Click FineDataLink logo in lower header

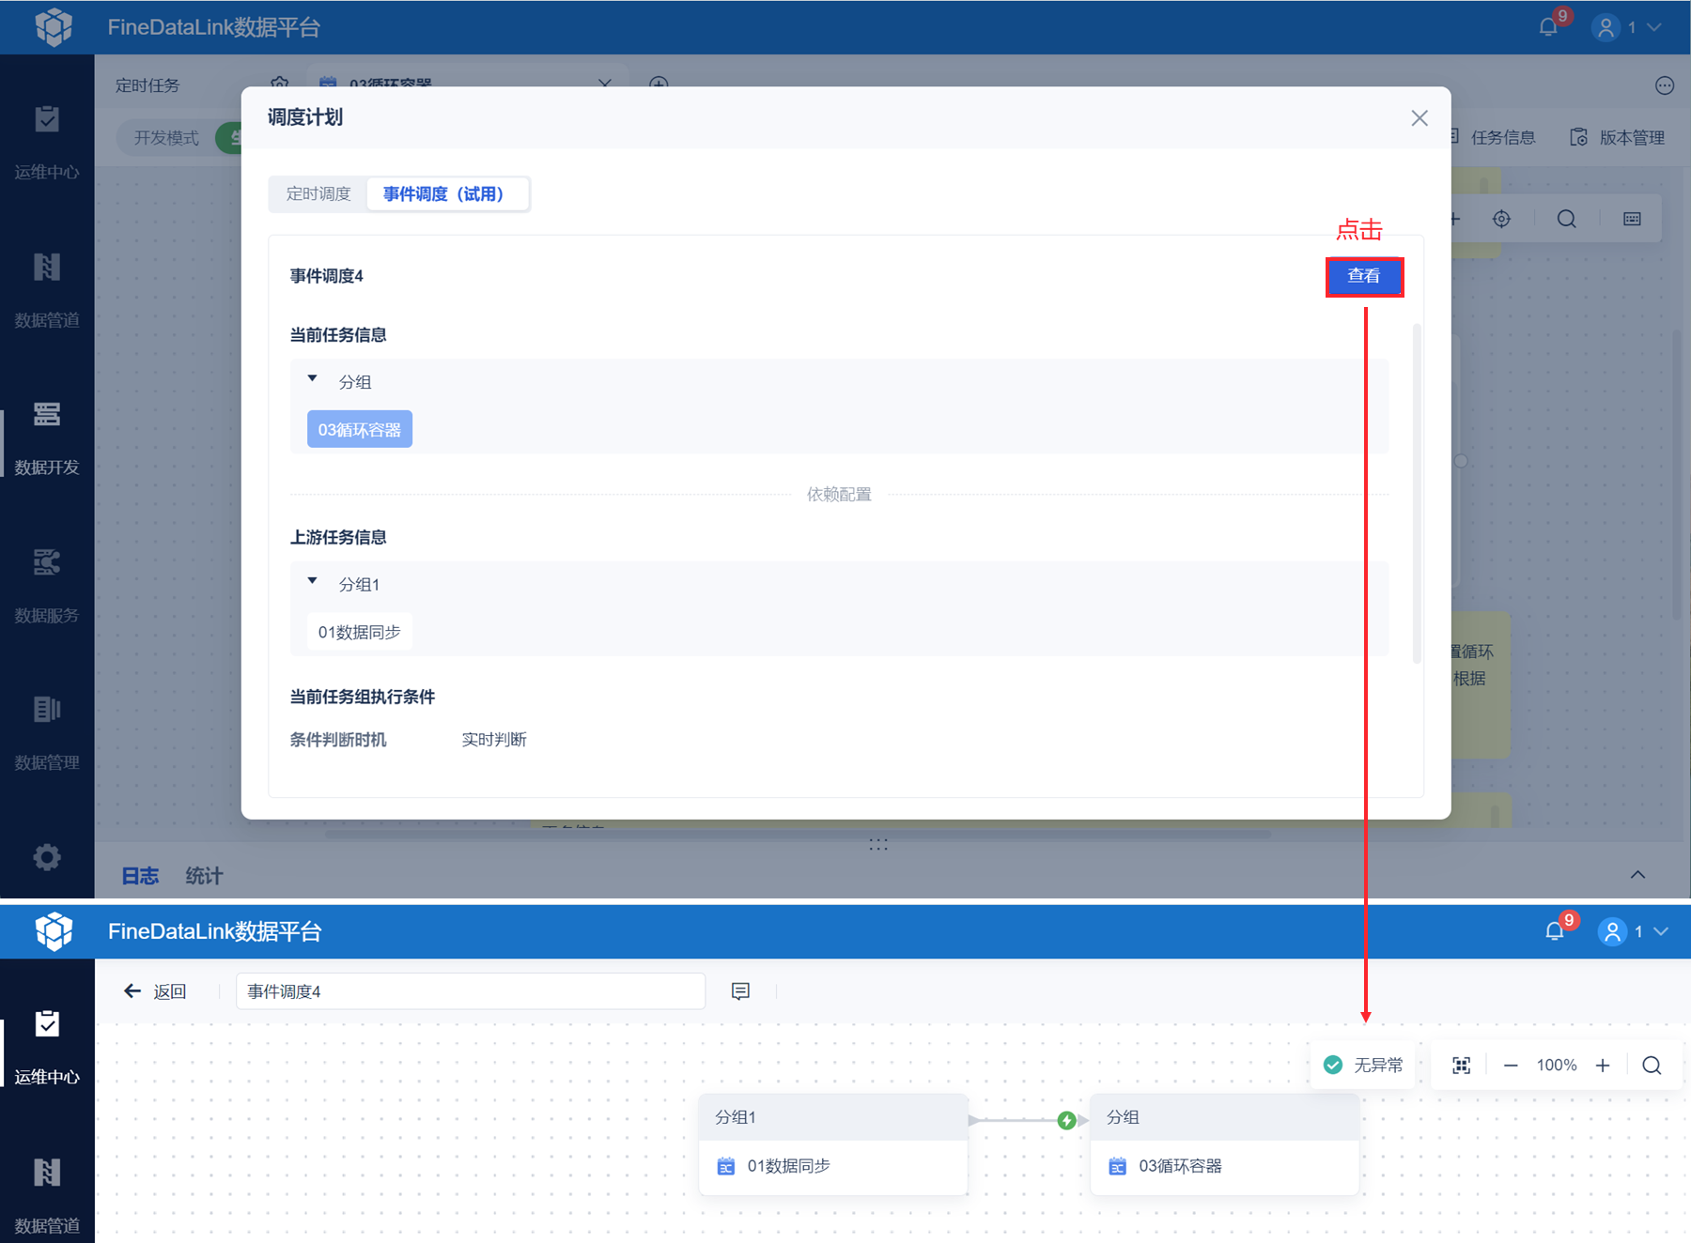pyautogui.click(x=54, y=931)
